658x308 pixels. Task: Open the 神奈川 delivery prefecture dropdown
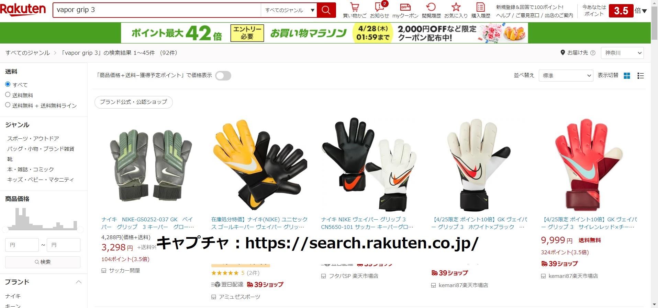[622, 53]
